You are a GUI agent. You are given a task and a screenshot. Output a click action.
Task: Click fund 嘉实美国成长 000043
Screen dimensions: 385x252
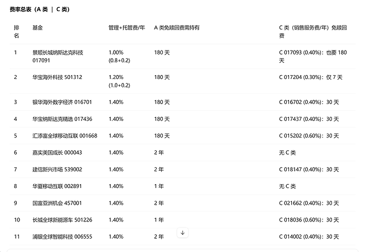pos(57,152)
